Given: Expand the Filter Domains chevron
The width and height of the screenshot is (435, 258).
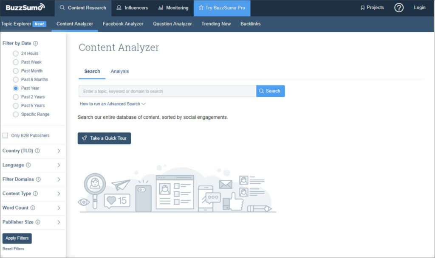Looking at the screenshot, I should pos(59,179).
